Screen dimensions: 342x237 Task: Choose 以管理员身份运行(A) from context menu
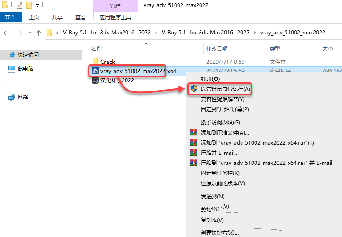[x=226, y=89]
